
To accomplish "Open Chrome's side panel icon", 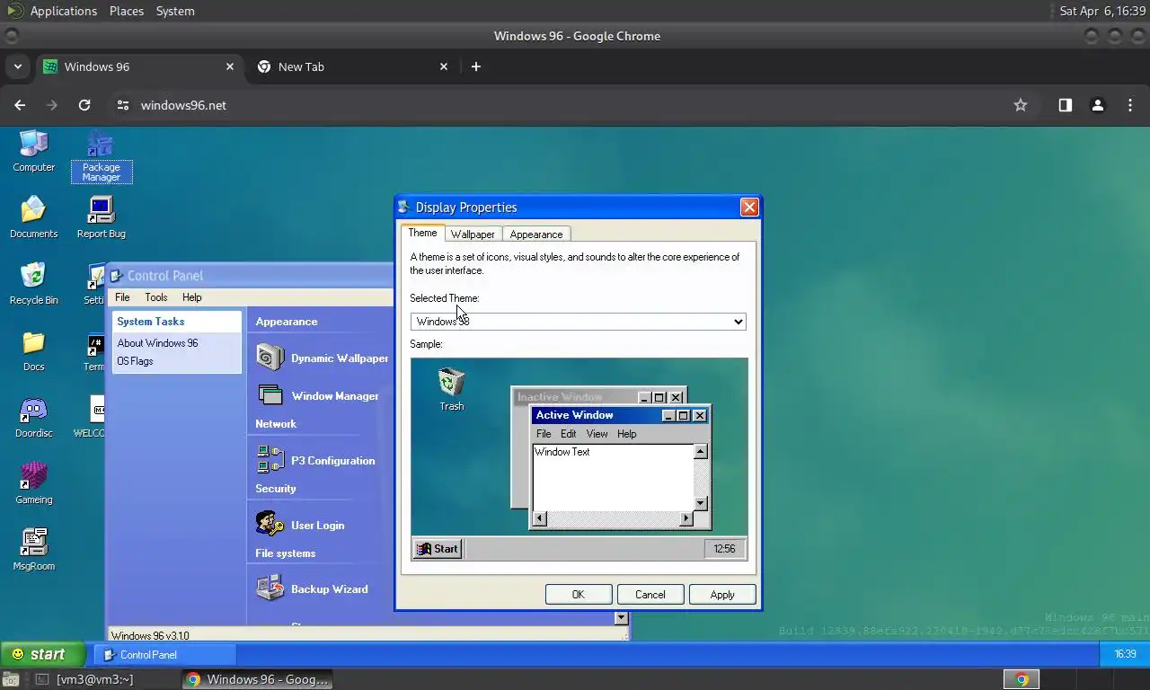I will (1065, 105).
